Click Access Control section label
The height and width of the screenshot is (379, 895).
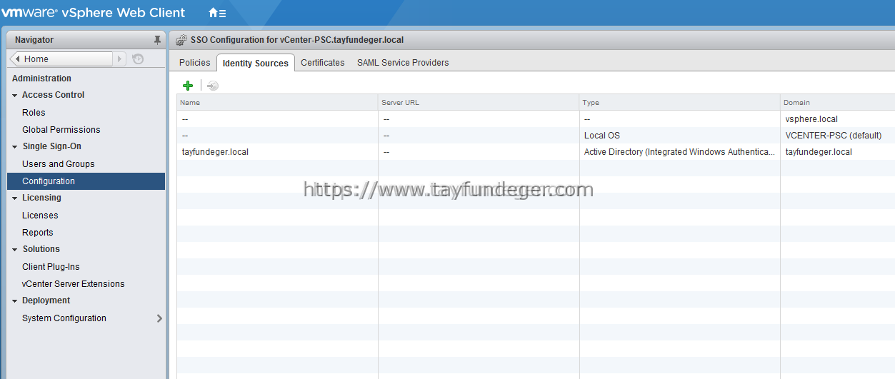click(x=53, y=95)
